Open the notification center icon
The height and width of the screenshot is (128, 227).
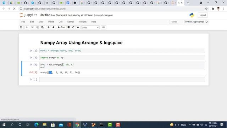(x=222, y=125)
